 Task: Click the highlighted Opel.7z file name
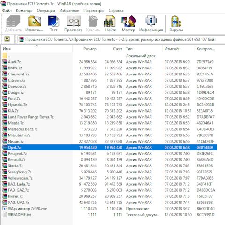[x=15, y=147]
